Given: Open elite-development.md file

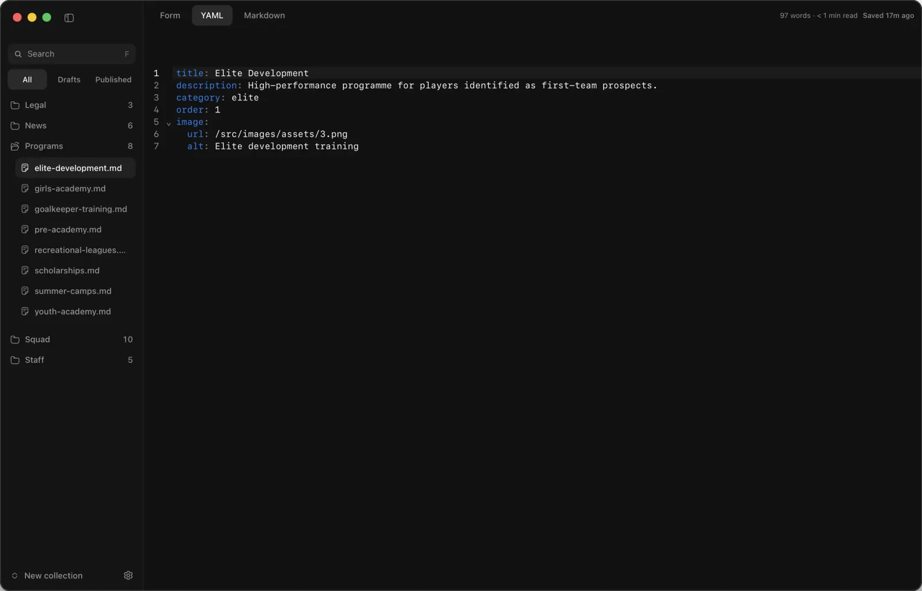Looking at the screenshot, I should click(x=75, y=168).
